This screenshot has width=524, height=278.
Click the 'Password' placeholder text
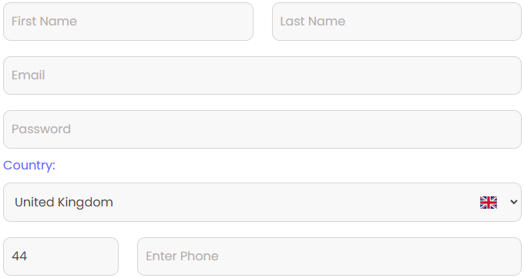point(41,129)
